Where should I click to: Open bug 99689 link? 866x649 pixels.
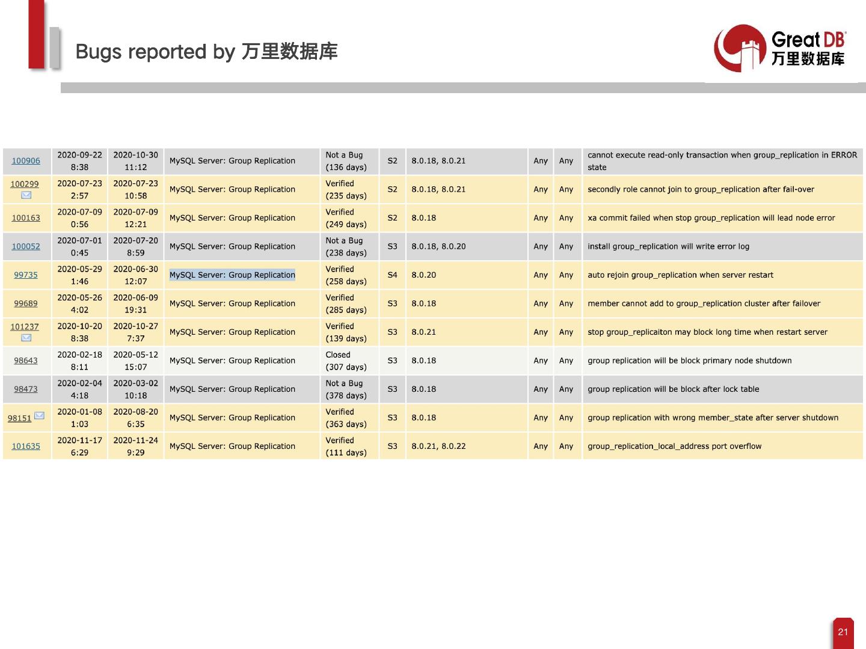(x=26, y=303)
